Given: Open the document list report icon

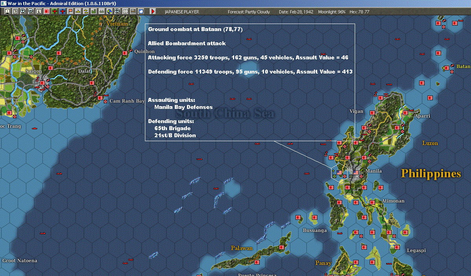Looking at the screenshot, I should 15,11.
